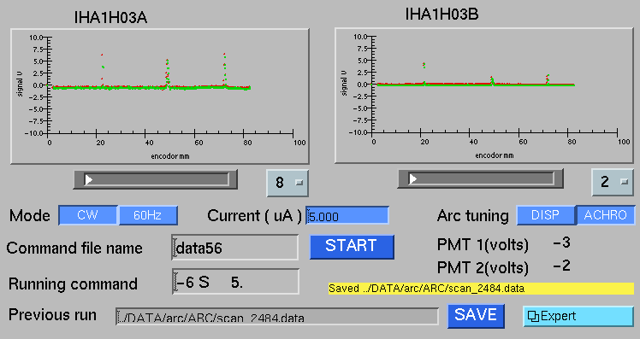Focus the Current (uA) field
The width and height of the screenshot is (640, 339).
coord(347,215)
